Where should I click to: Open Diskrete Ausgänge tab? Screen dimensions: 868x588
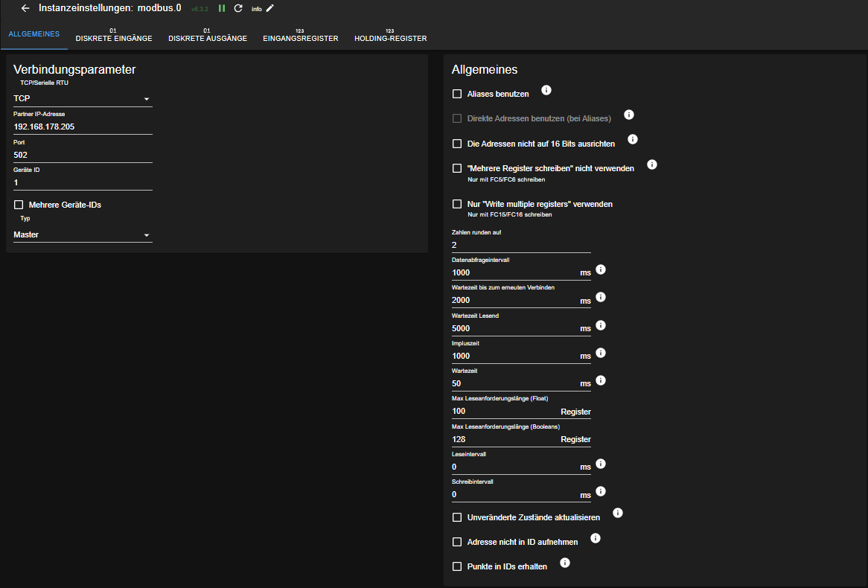tap(208, 35)
